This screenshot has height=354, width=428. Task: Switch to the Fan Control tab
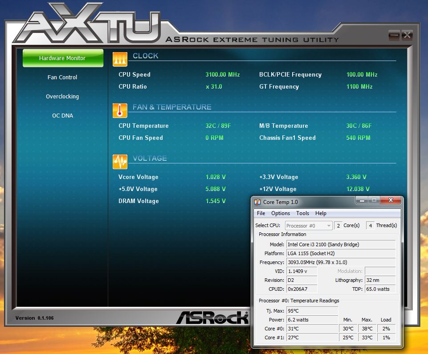pos(62,77)
